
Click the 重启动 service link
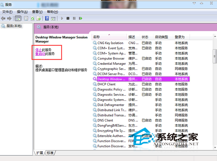(x=40, y=54)
